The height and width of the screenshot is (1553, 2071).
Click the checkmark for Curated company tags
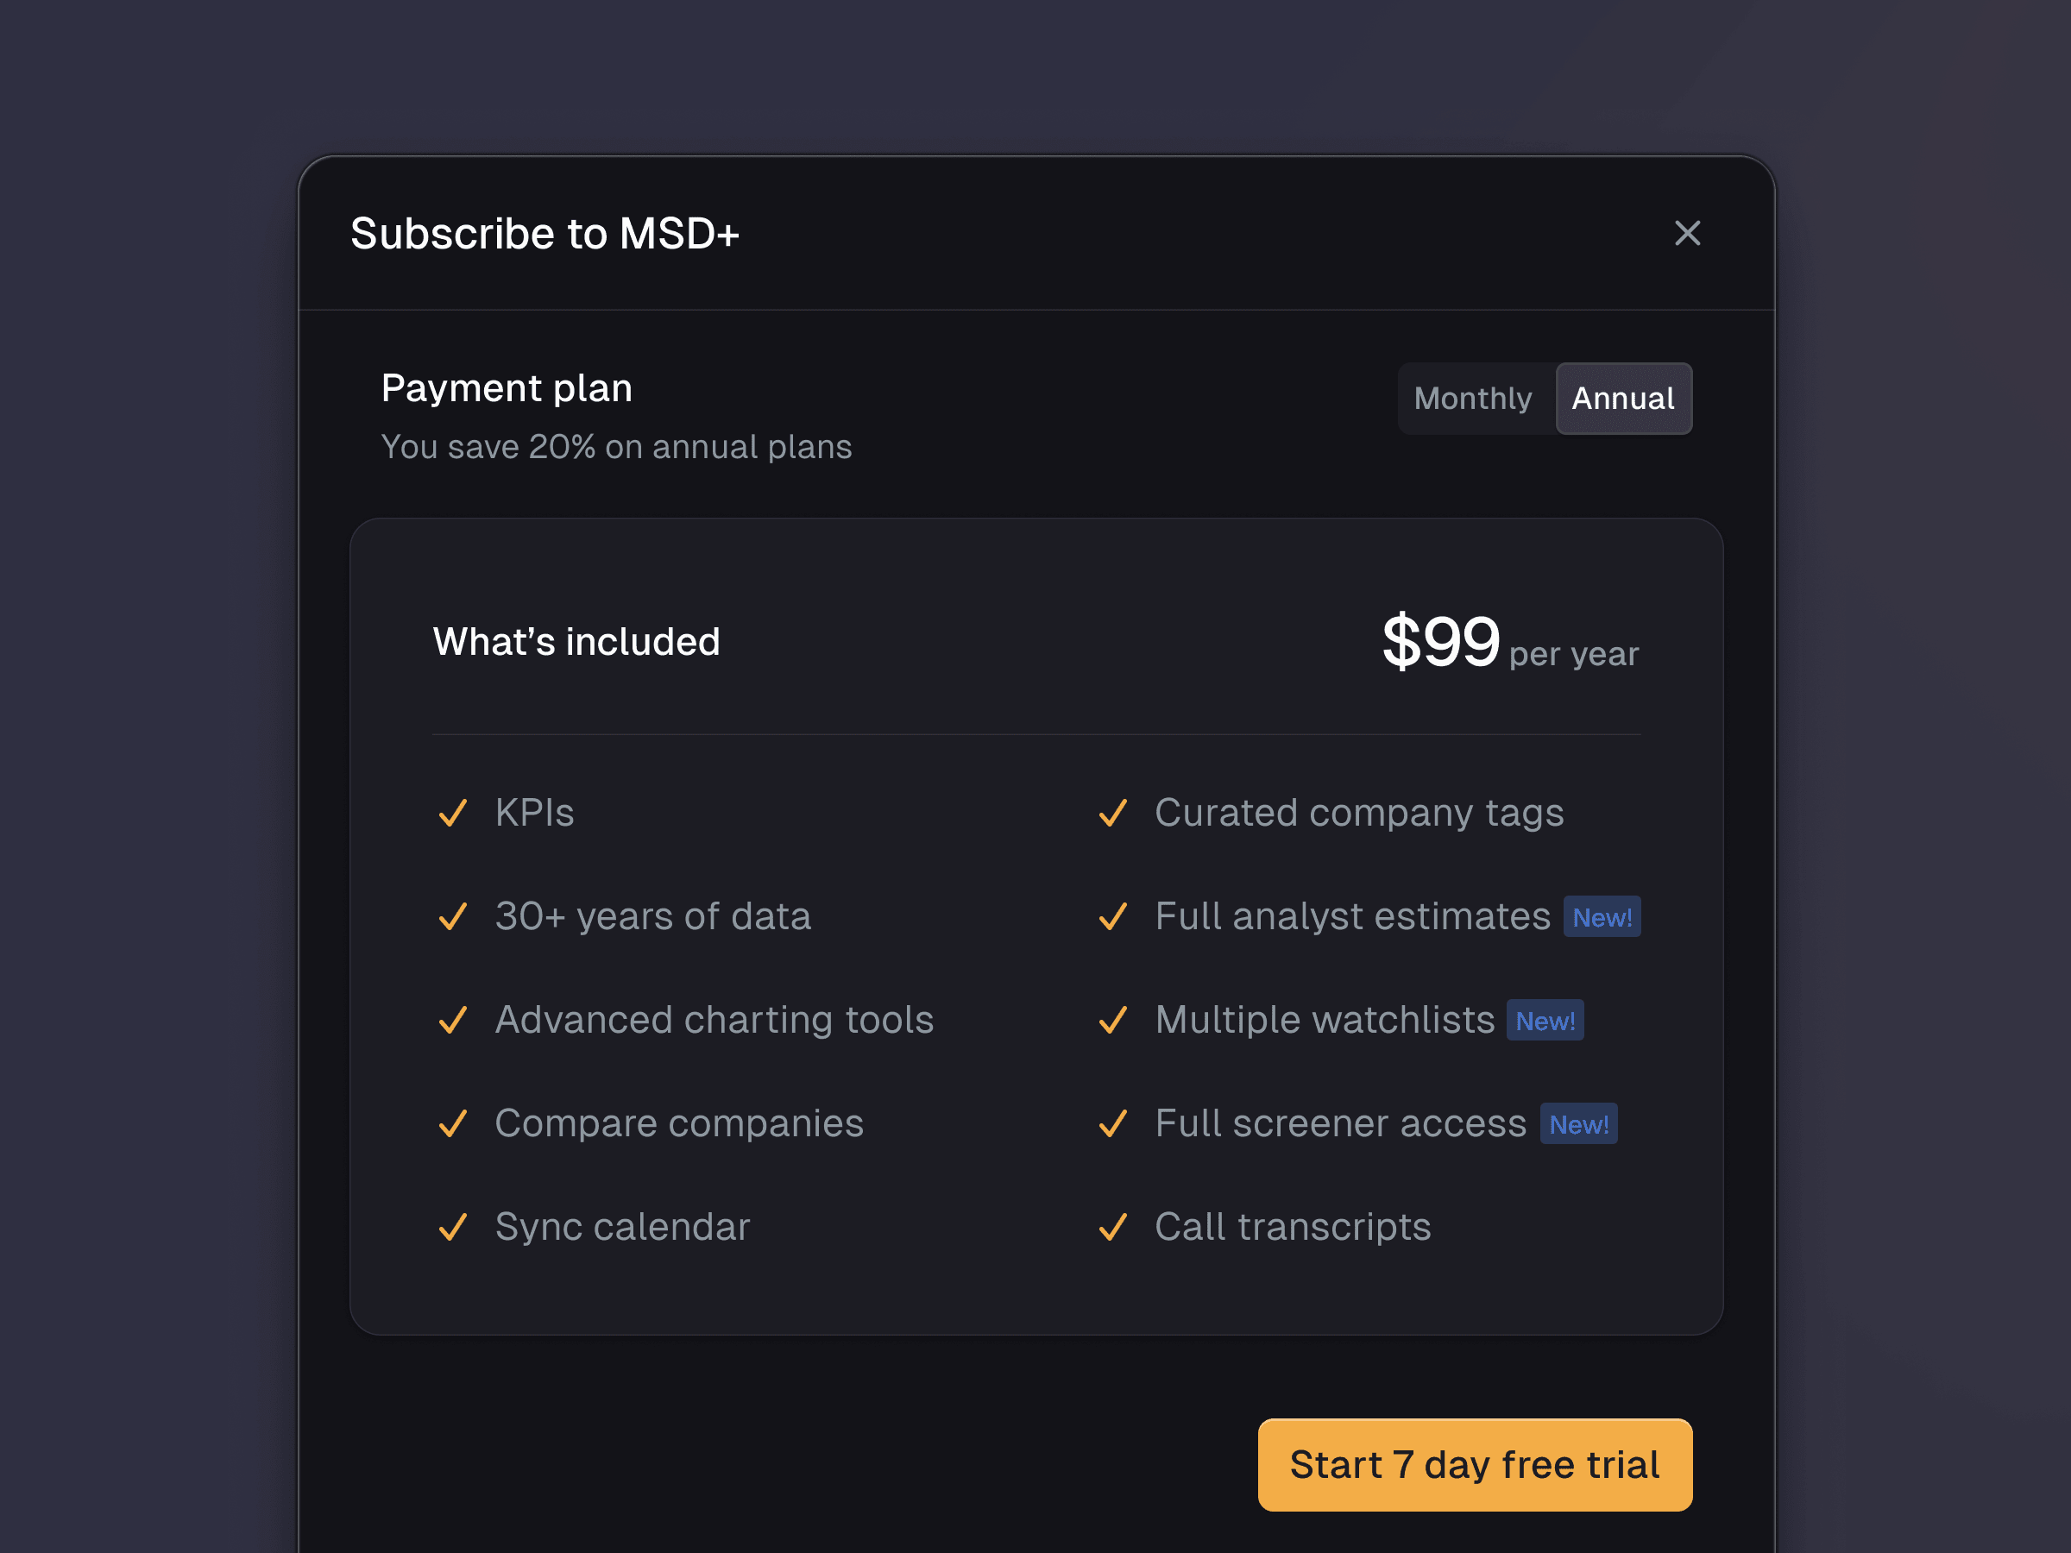pyautogui.click(x=1112, y=813)
